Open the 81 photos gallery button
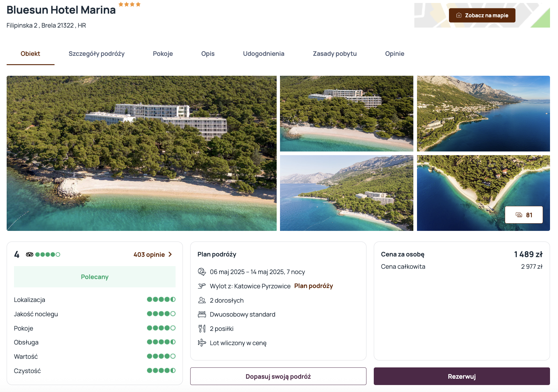The width and height of the screenshot is (558, 392). pos(524,215)
